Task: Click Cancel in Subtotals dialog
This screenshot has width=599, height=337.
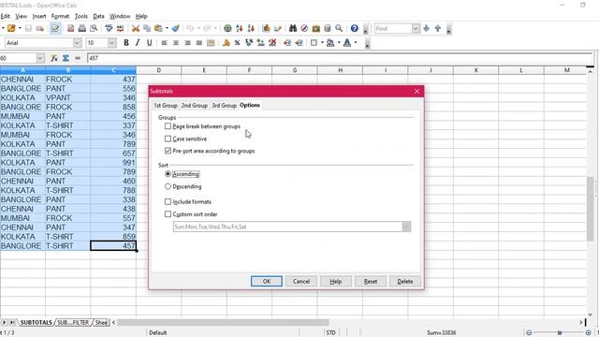Action: [x=301, y=281]
